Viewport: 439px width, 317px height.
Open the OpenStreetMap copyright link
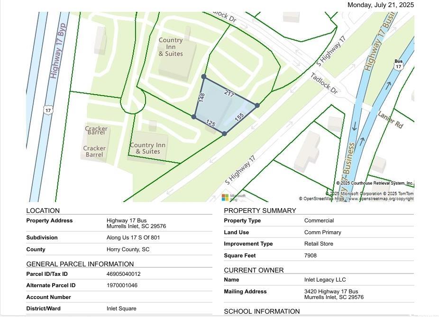[x=374, y=199]
